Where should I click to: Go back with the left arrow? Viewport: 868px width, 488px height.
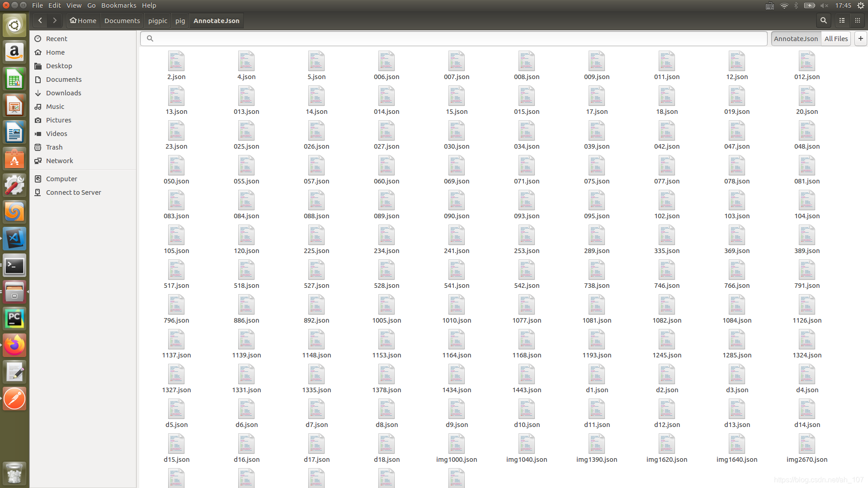tap(40, 20)
